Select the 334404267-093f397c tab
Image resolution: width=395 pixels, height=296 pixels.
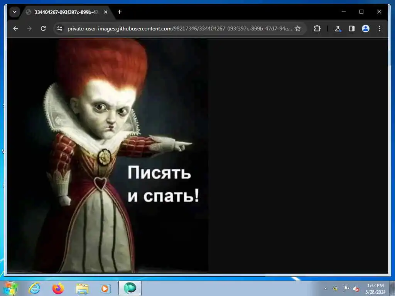tap(66, 12)
